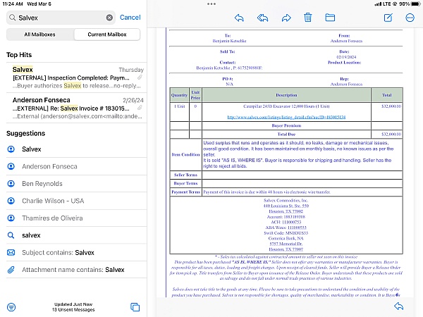This screenshot has height=317, width=423.
Task: Choose Thamires de Oliveira suggestion
Action: click(77, 218)
